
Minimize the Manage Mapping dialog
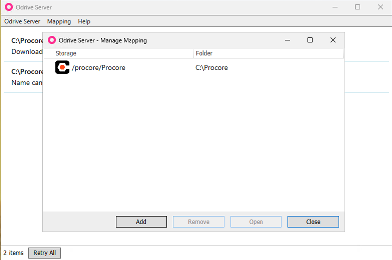point(287,40)
